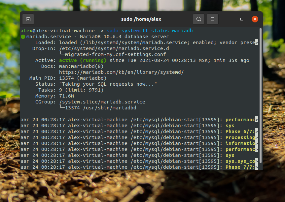Screen dimensions: 285x202
Task: Maximize the terminal window
Action: click(x=242, y=19)
